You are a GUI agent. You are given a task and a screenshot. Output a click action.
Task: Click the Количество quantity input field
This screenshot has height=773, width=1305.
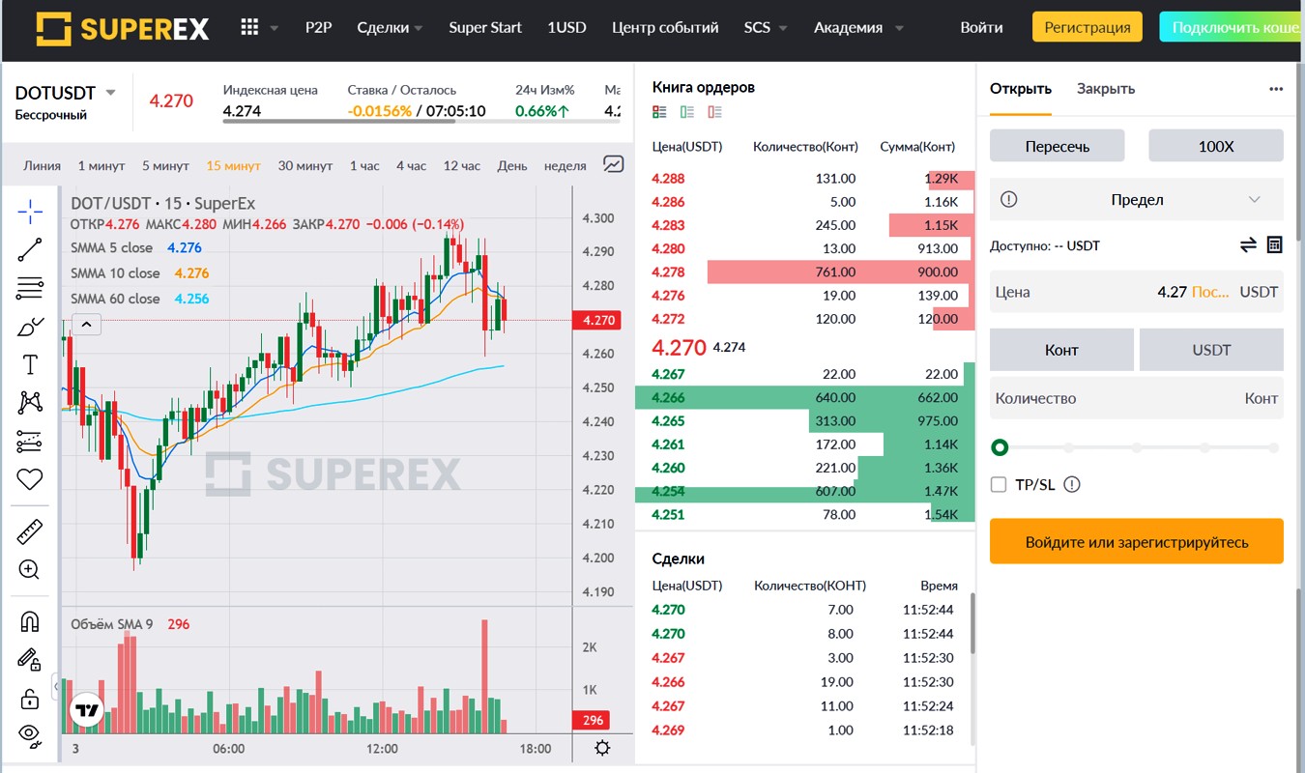[x=1137, y=398]
